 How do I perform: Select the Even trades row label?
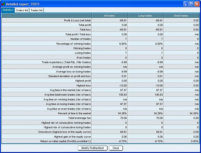[x=84, y=58]
